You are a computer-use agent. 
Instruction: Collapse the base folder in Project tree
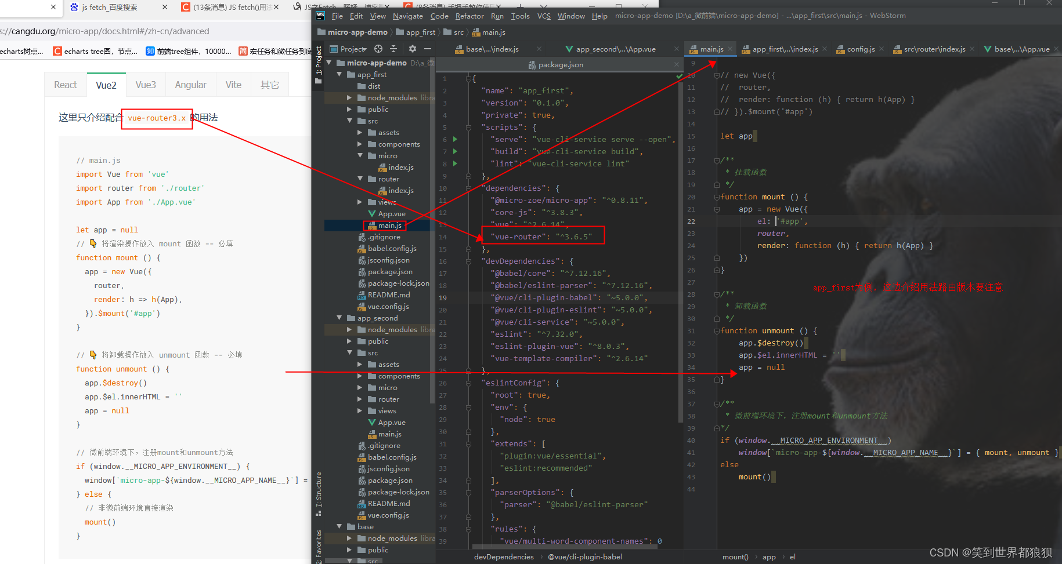click(339, 527)
